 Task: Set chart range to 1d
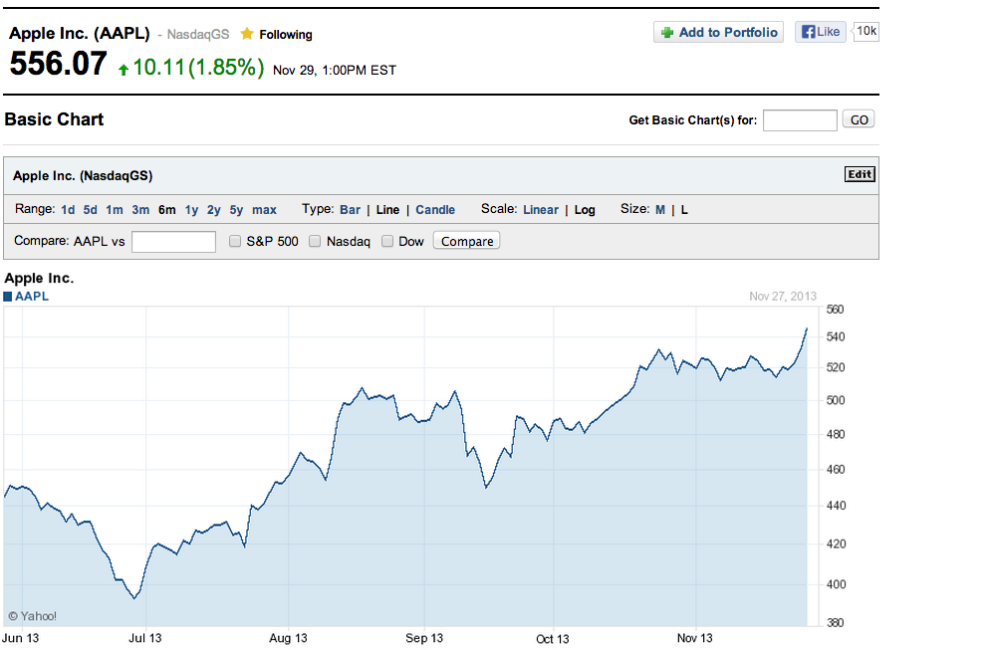point(68,210)
